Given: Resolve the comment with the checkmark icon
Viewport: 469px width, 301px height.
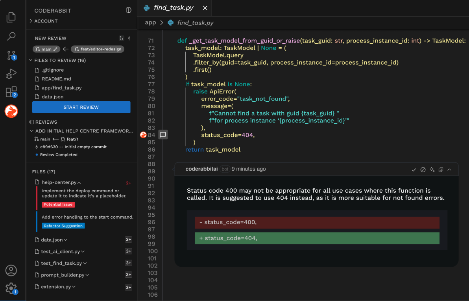Looking at the screenshot, I should (414, 169).
